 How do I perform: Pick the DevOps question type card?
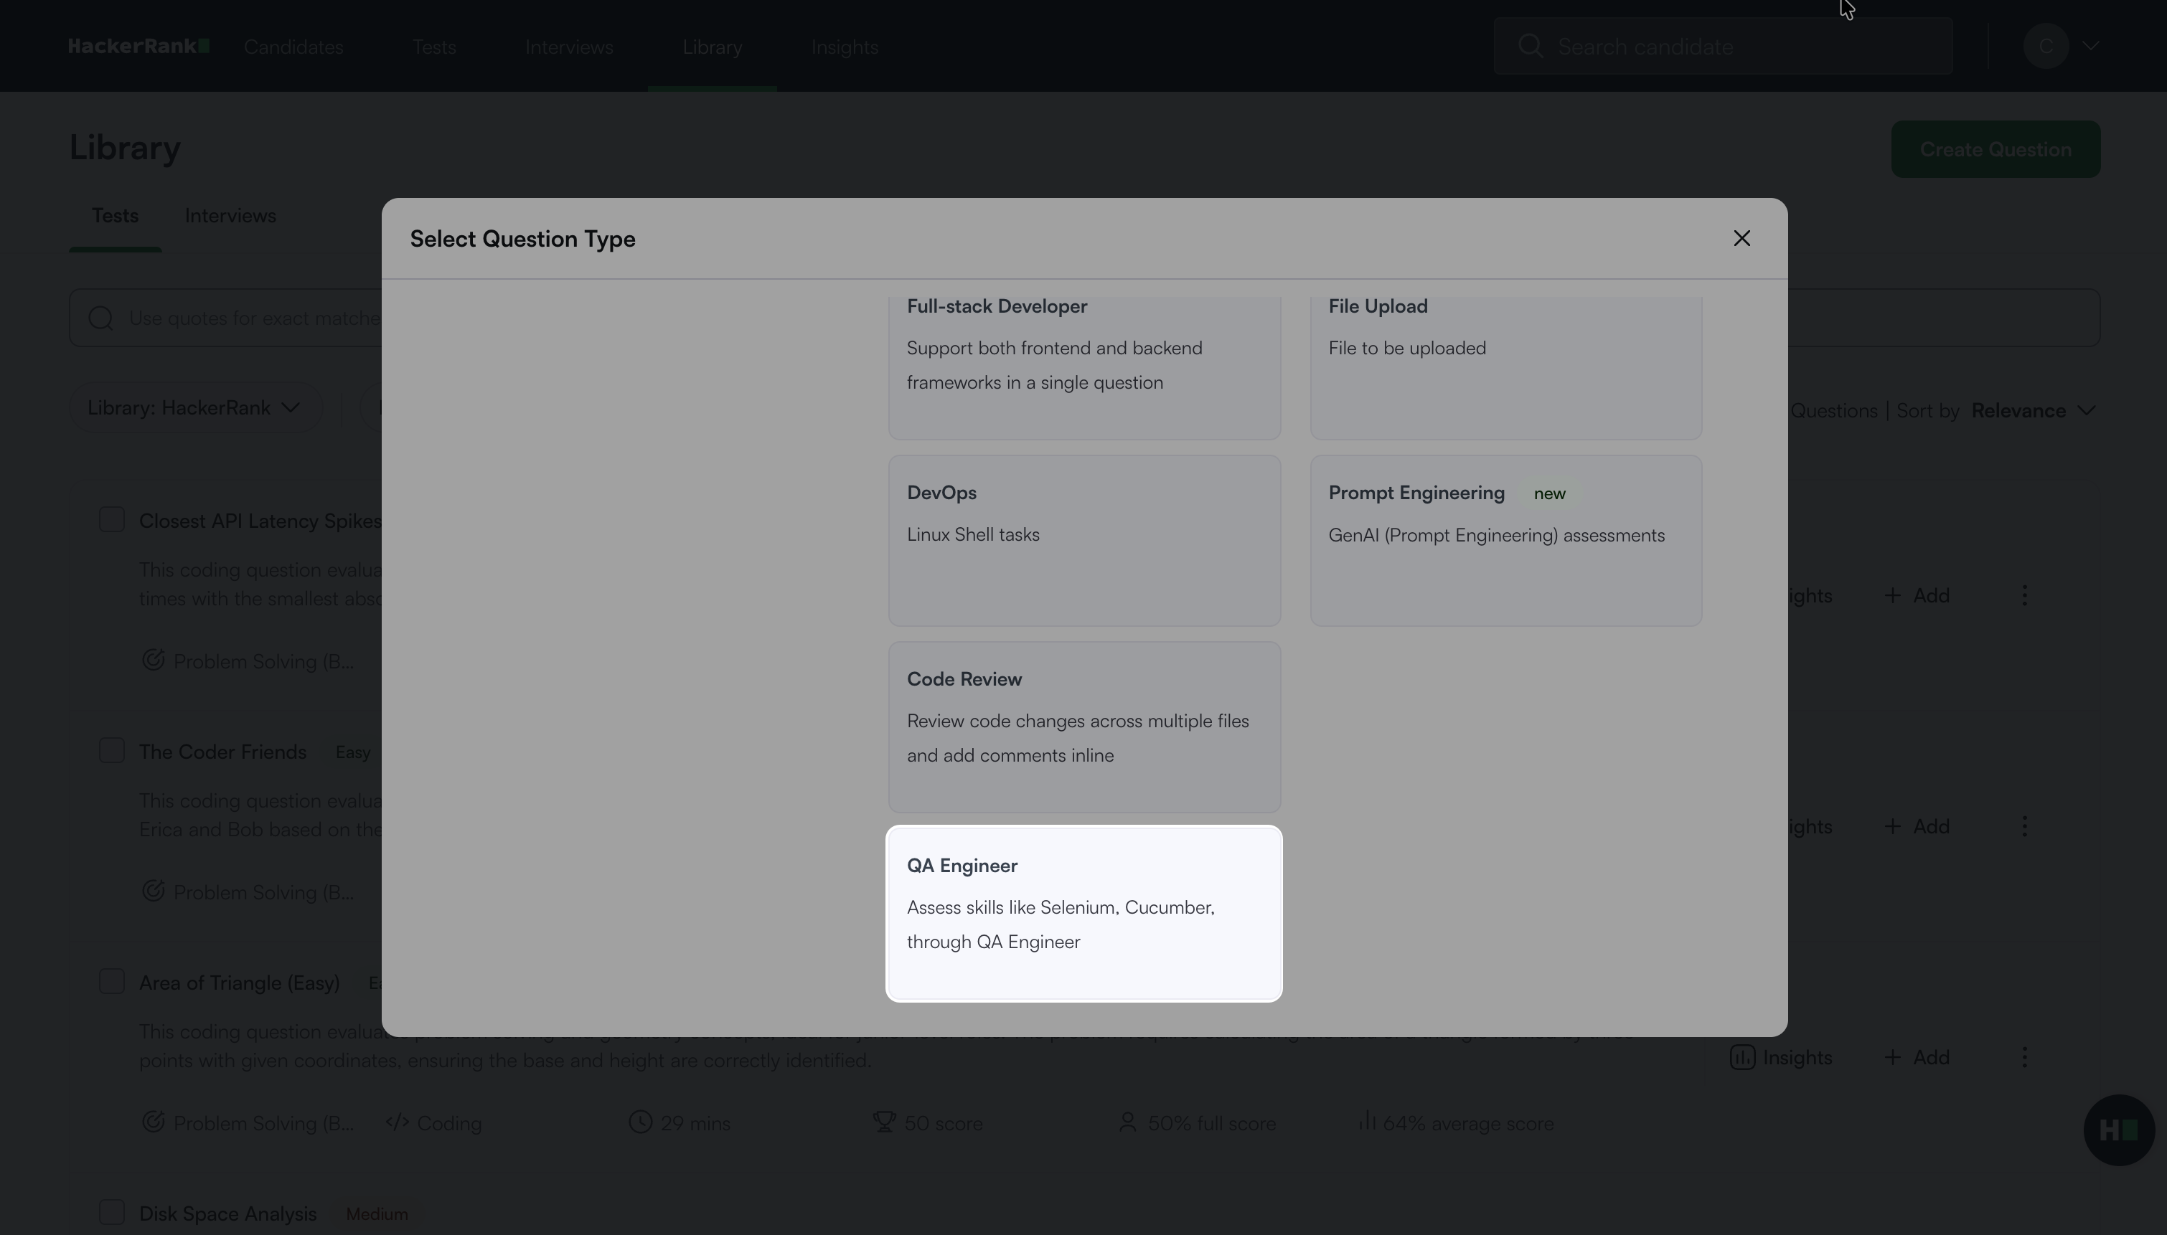[1083, 539]
